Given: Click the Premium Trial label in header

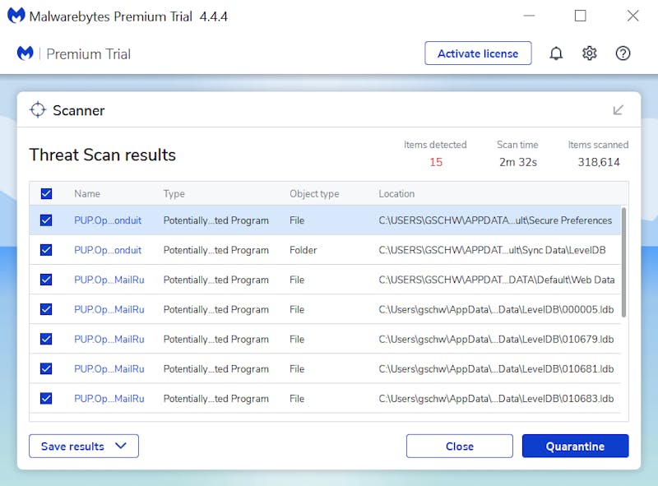Looking at the screenshot, I should [x=89, y=53].
